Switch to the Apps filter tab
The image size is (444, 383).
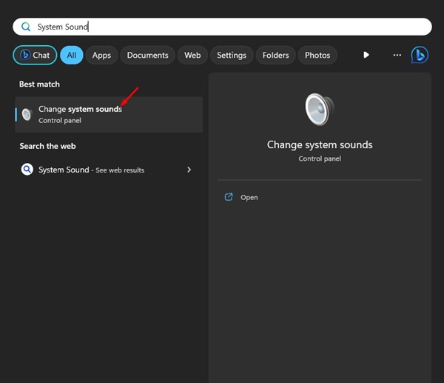101,55
